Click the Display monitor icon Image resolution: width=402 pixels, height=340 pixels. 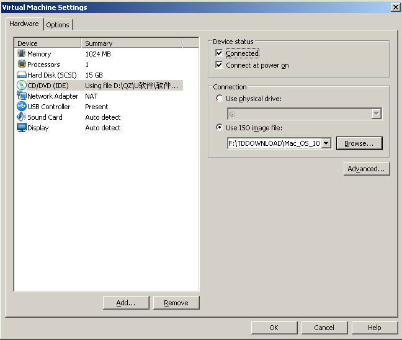(x=22, y=127)
